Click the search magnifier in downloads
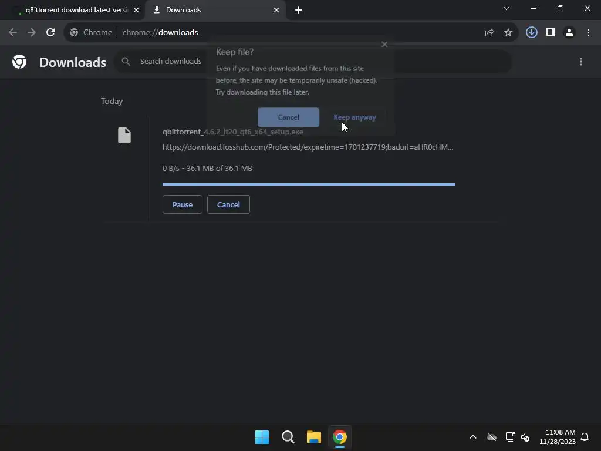The image size is (601, 451). coord(126,61)
